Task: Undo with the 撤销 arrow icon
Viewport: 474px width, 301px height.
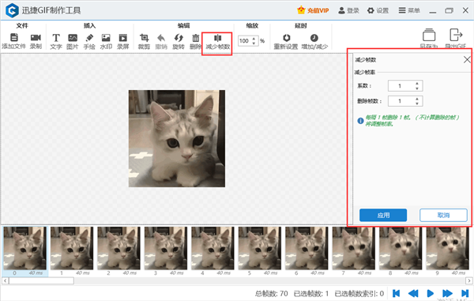Action: [x=161, y=38]
